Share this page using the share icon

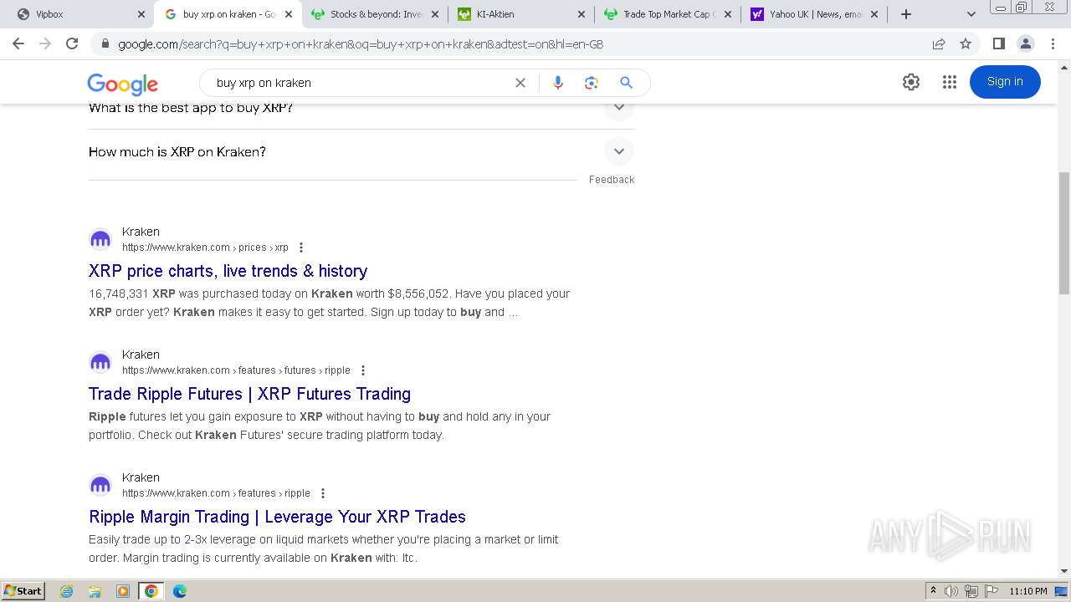point(939,43)
